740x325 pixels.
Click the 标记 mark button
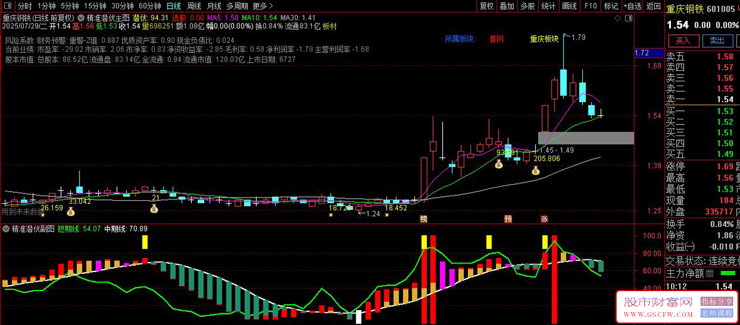(x=611, y=6)
